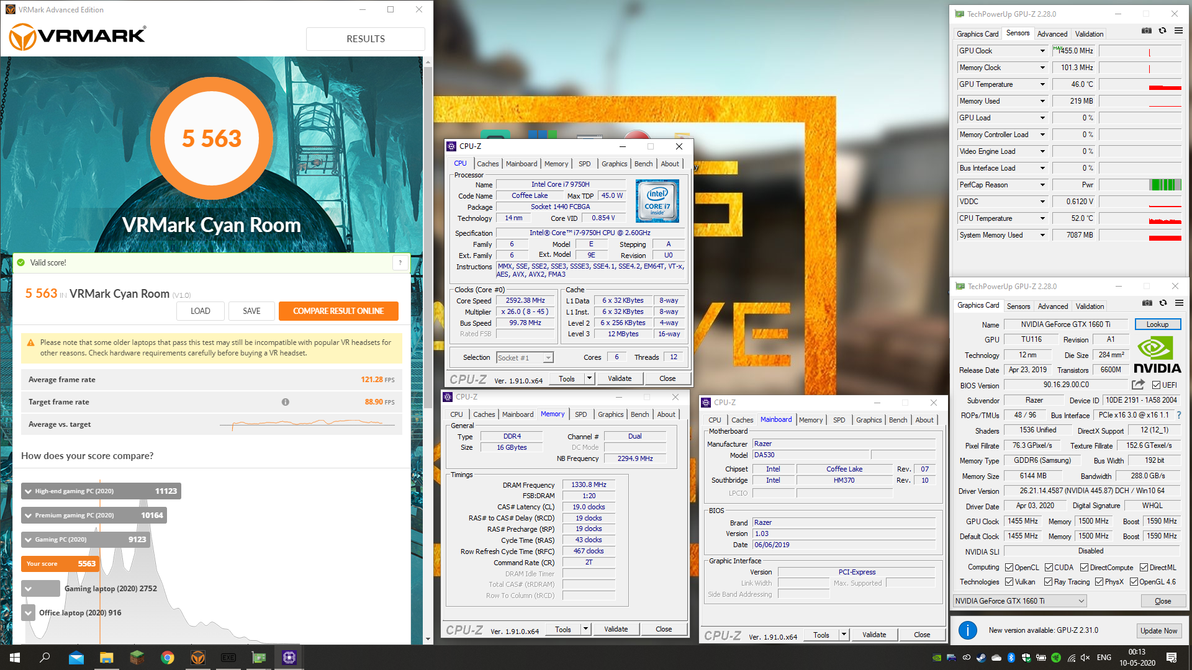Viewport: 1192px width, 670px height.
Task: Open the Tools dropdown arrow in the CPU-Z CPU window
Action: pyautogui.click(x=589, y=378)
